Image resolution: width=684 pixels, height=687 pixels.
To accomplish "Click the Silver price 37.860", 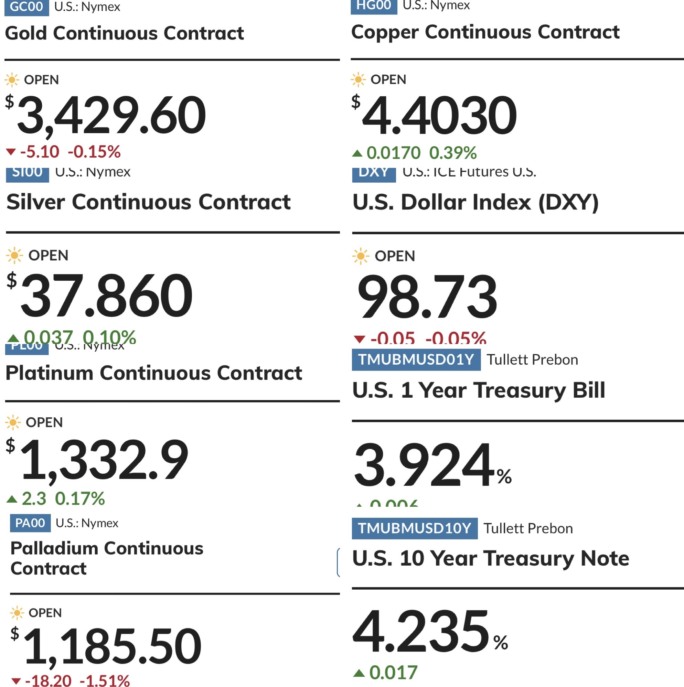I will click(x=107, y=295).
